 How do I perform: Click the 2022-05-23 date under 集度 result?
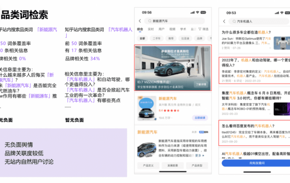point(229,114)
